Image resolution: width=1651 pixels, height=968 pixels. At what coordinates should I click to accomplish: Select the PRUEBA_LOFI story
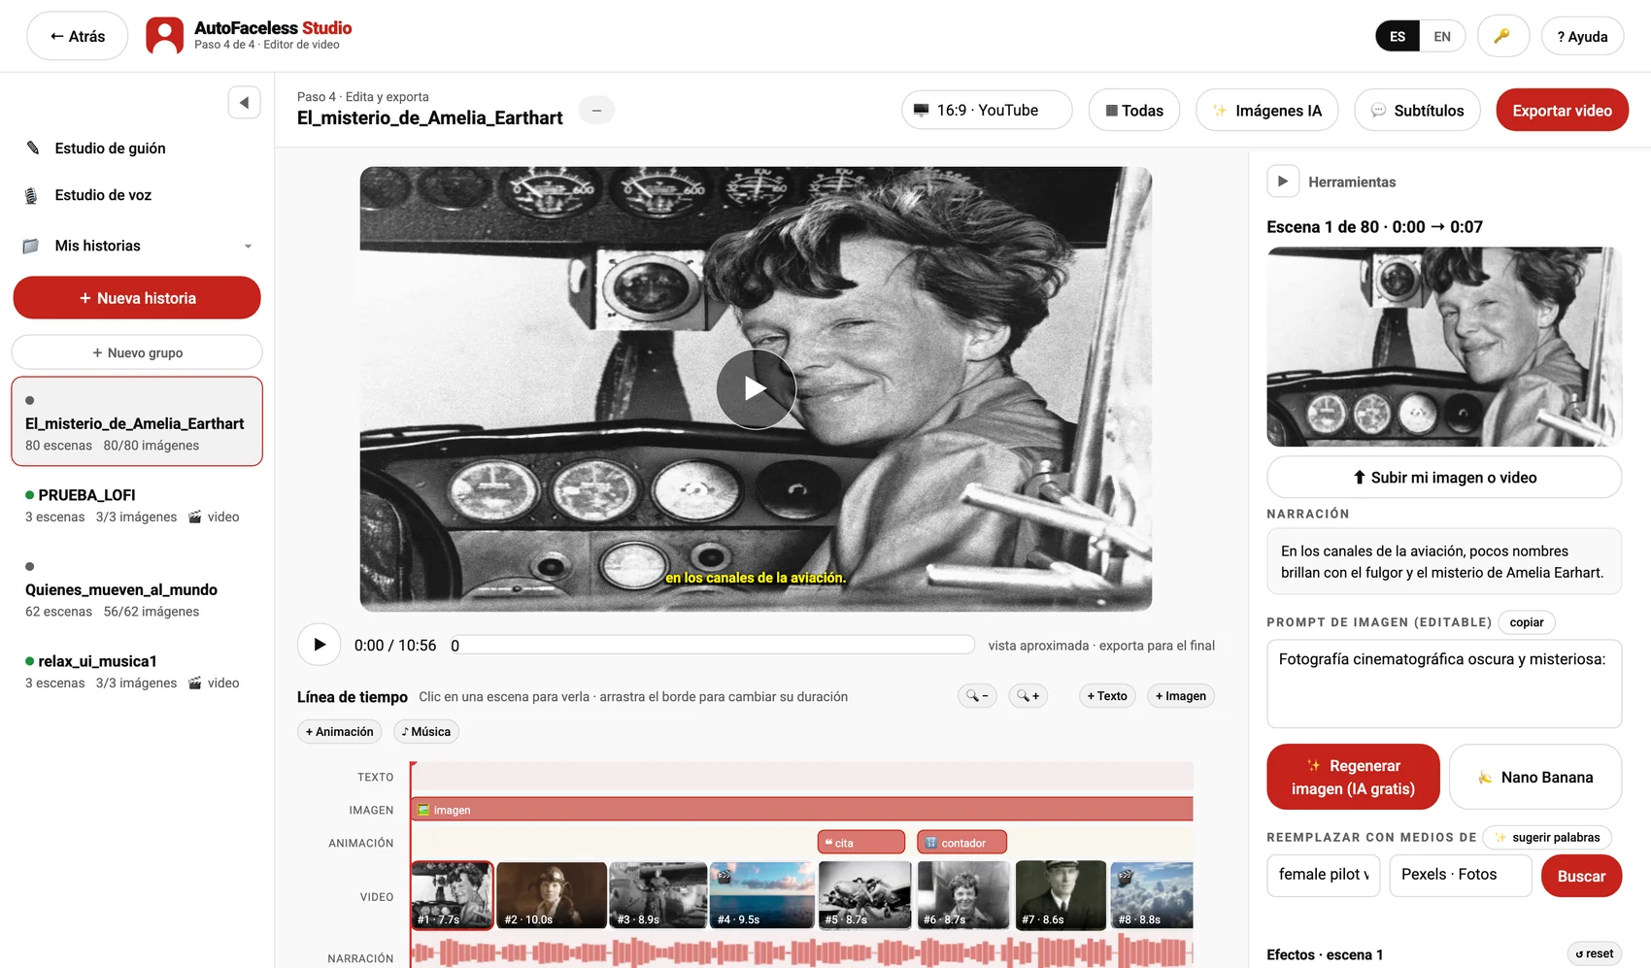137,505
